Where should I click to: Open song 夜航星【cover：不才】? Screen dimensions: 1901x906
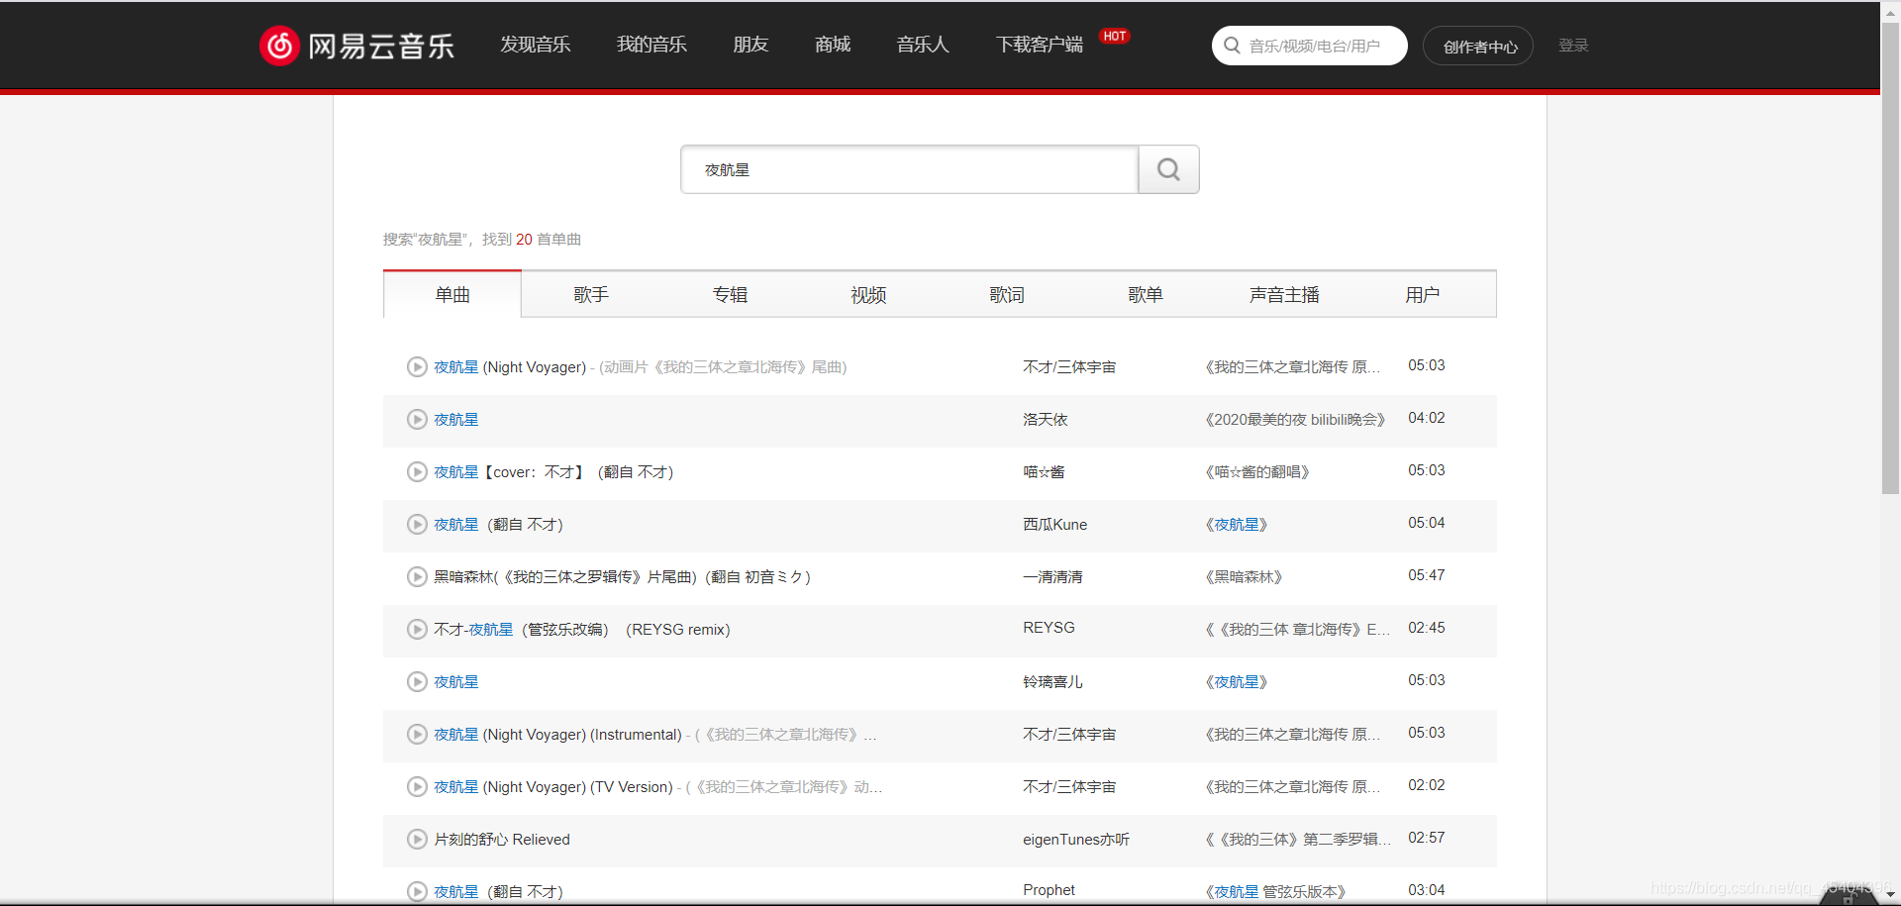point(553,472)
